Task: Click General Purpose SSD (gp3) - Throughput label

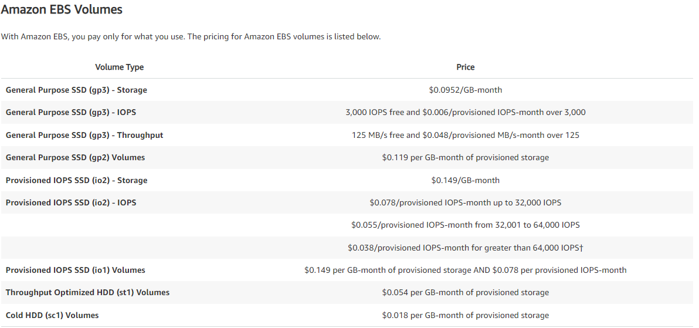Action: 84,135
